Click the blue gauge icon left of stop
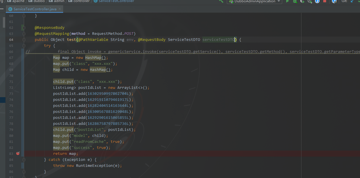360x178 pixels. pos(317,1)
